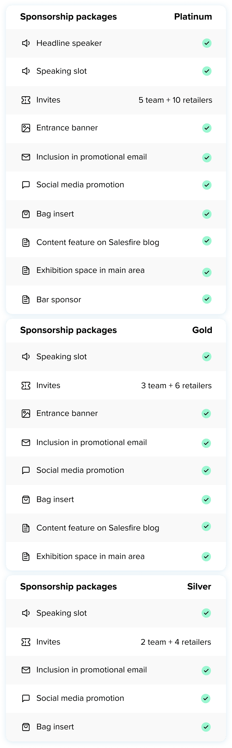Select the Platinum package heading
Viewport: 232px width, 748px height.
coord(193,17)
